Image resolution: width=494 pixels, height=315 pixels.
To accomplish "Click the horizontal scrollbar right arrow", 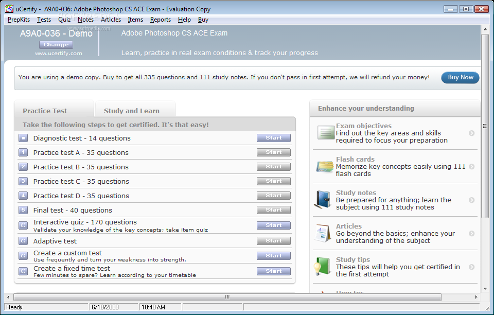I will (476, 297).
